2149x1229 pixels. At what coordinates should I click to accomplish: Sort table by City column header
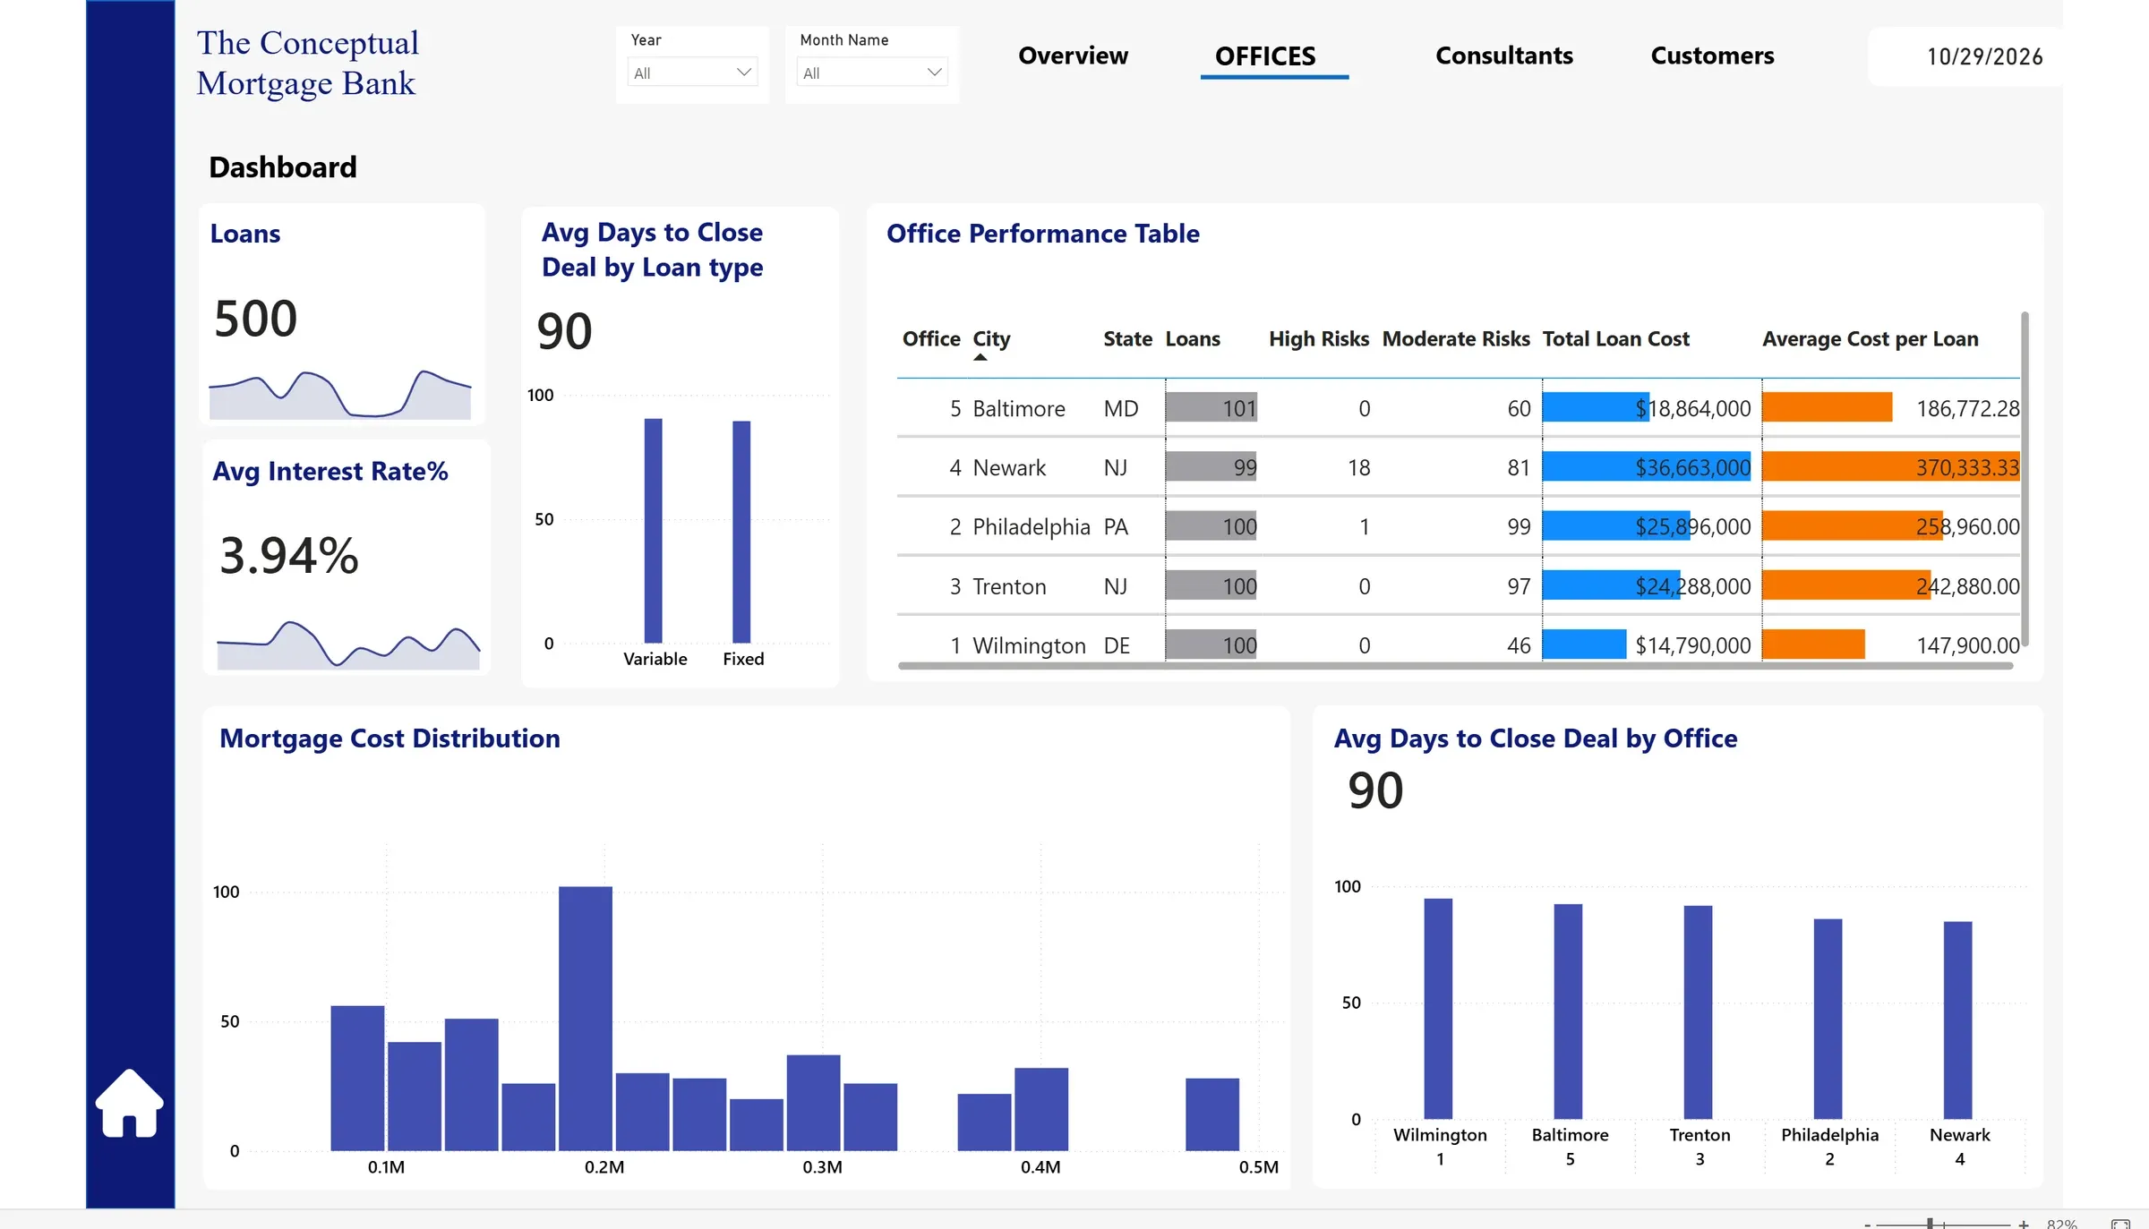[x=991, y=339]
